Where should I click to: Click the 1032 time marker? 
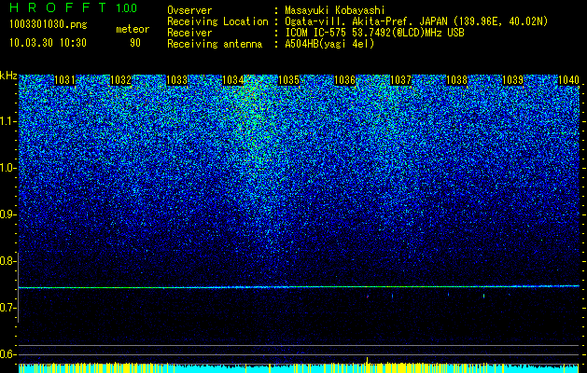coord(121,80)
